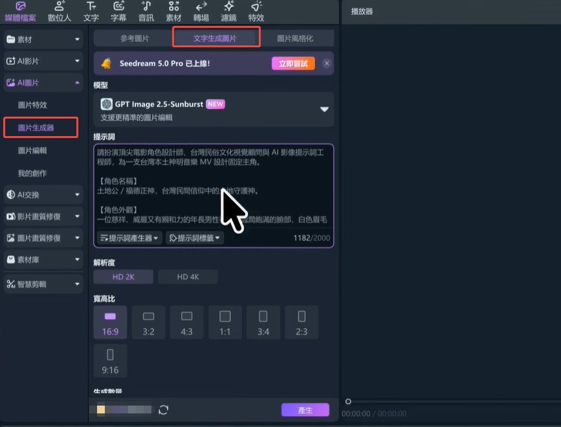561x427 pixels.
Task: Choose the 16:9 aspect ratio
Action: click(110, 323)
